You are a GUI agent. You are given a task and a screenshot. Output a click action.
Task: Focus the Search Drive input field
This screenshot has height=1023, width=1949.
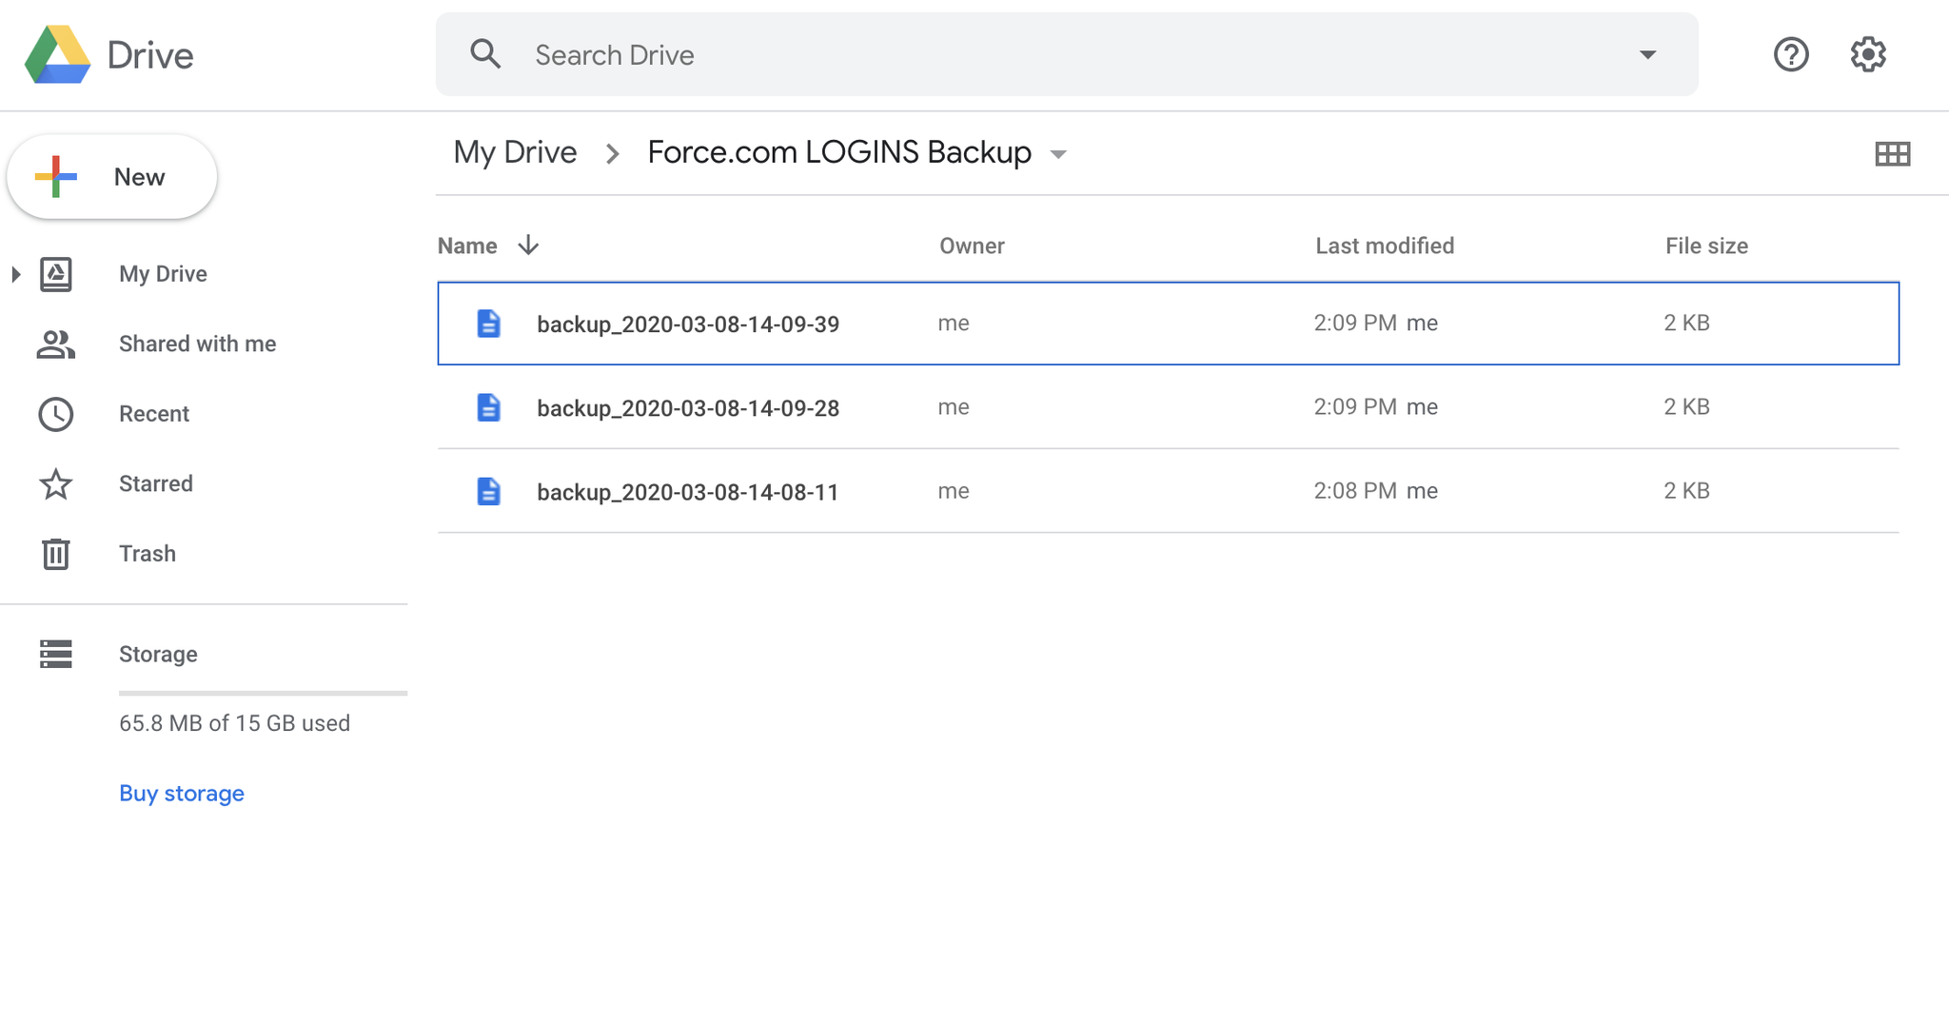(x=1066, y=54)
